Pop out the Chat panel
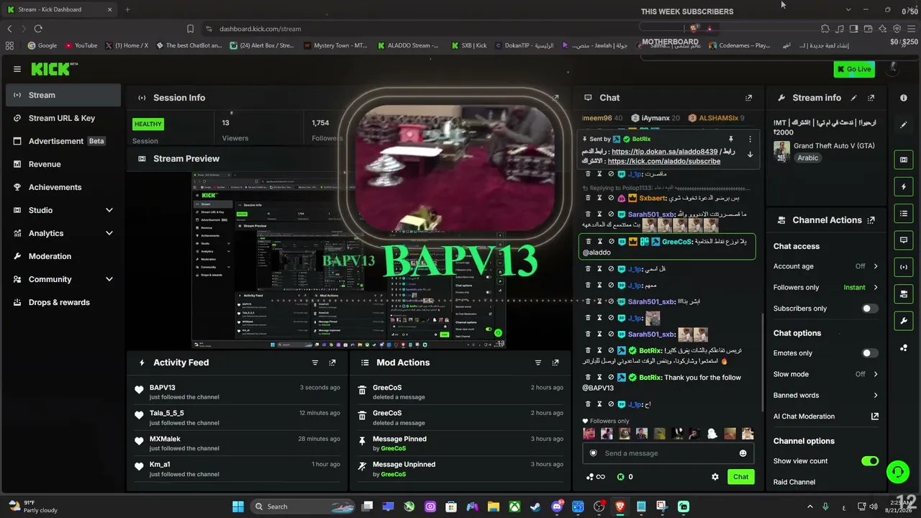This screenshot has width=921, height=518. tap(749, 98)
